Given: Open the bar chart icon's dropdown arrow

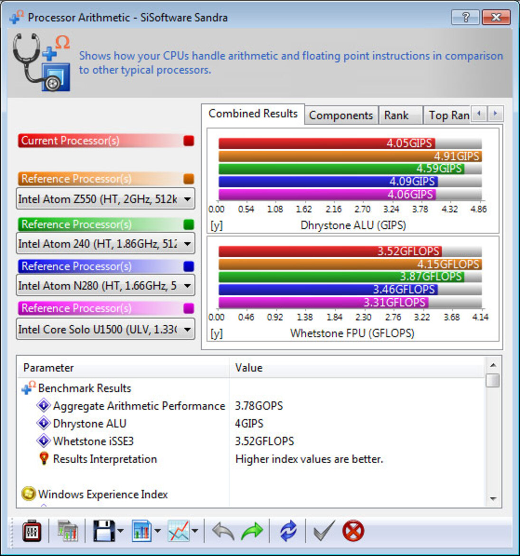Looking at the screenshot, I should coord(158,531).
